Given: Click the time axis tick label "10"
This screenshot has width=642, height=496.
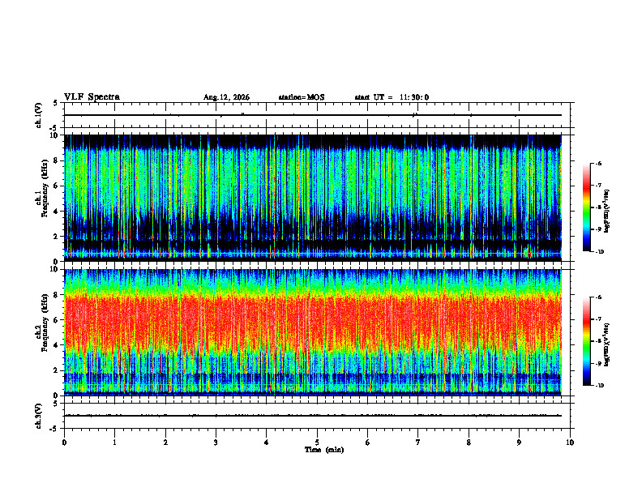Looking at the screenshot, I should click(570, 443).
